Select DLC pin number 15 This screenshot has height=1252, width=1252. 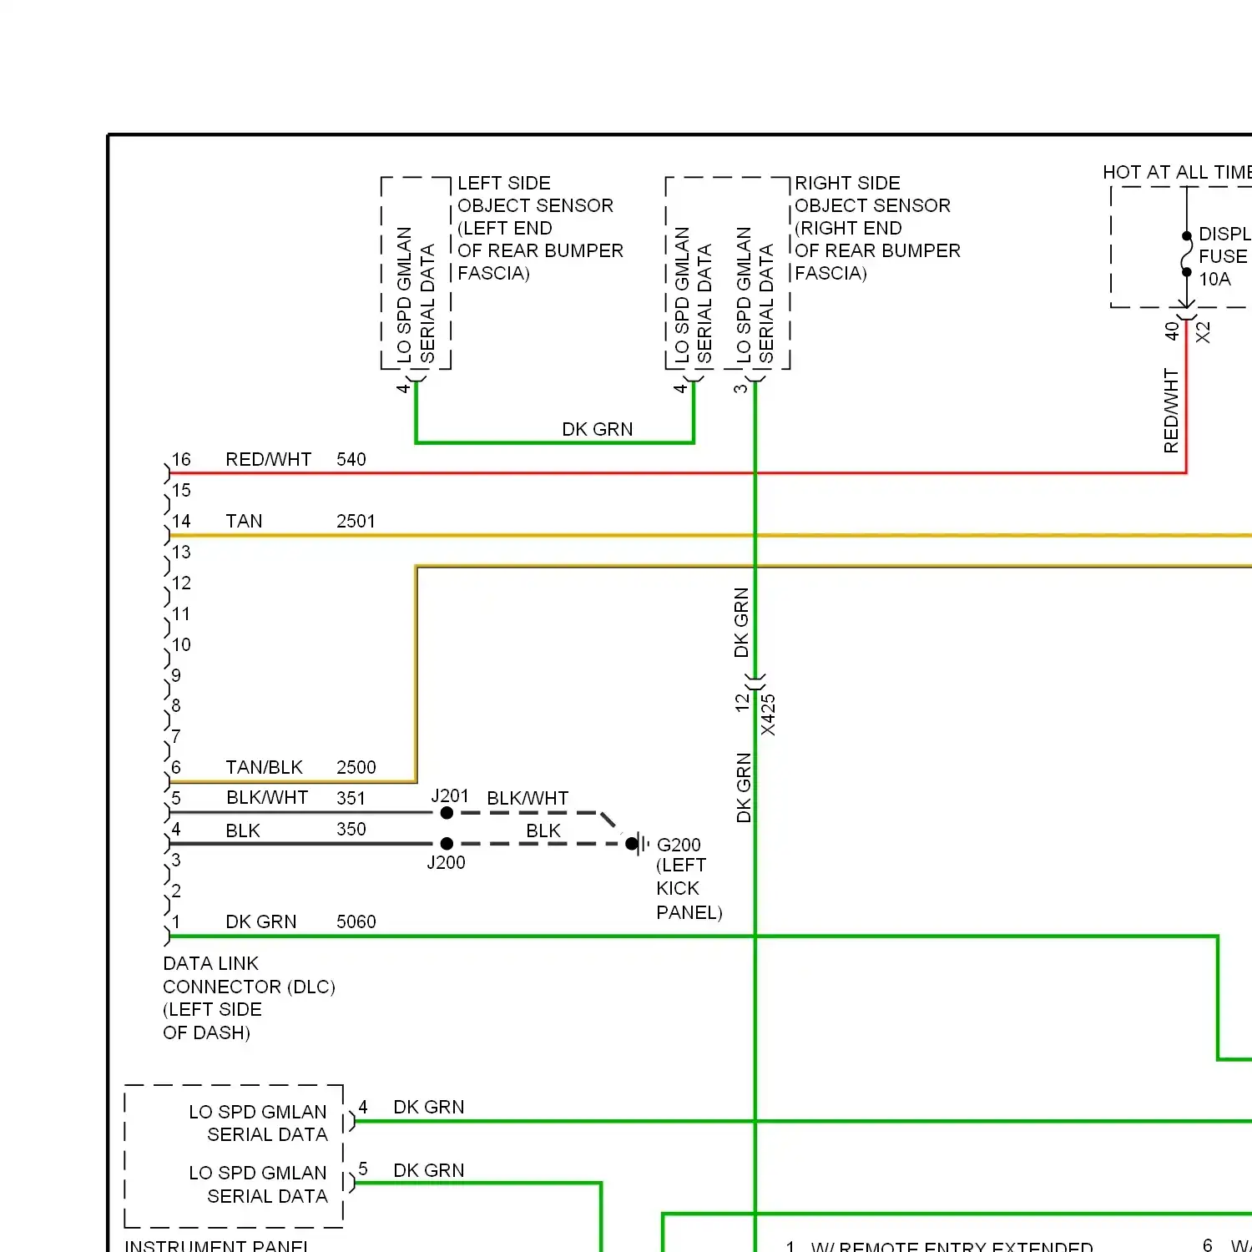pyautogui.click(x=181, y=491)
